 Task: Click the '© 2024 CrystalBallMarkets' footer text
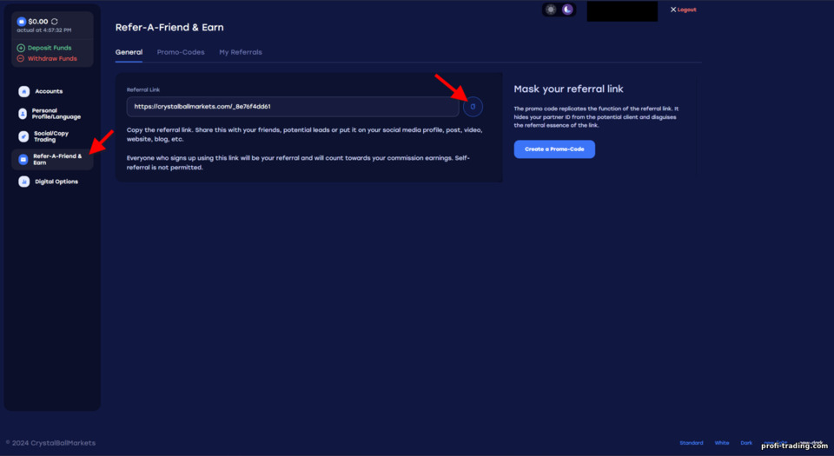(50, 443)
